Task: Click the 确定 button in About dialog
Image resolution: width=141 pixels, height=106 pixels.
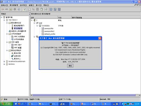Action: pyautogui.click(x=70, y=66)
